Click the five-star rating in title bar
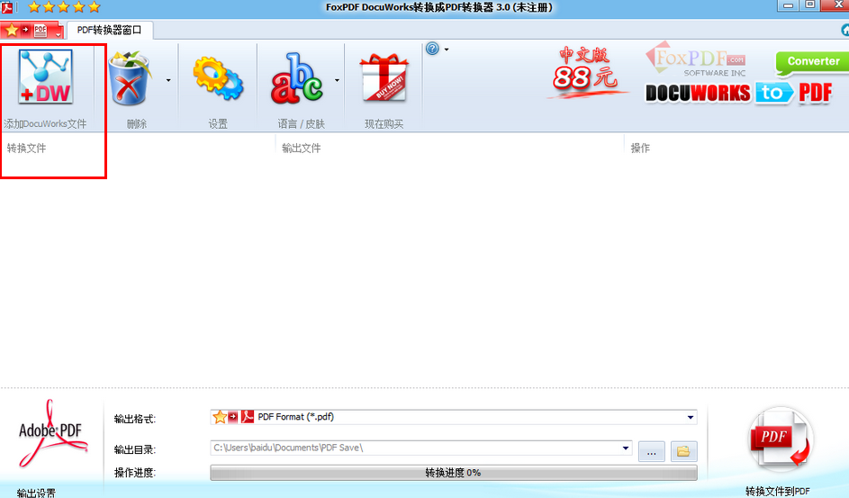This screenshot has width=849, height=498. pos(65,7)
